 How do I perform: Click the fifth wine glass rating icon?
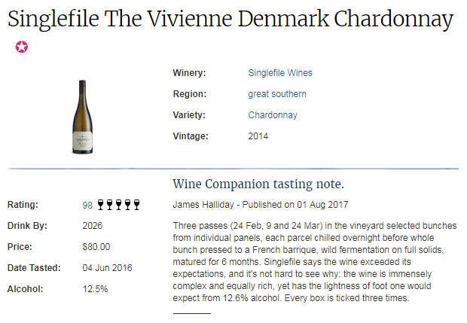[x=136, y=205]
